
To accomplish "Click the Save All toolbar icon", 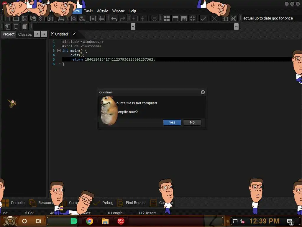I will [x=33, y=19].
